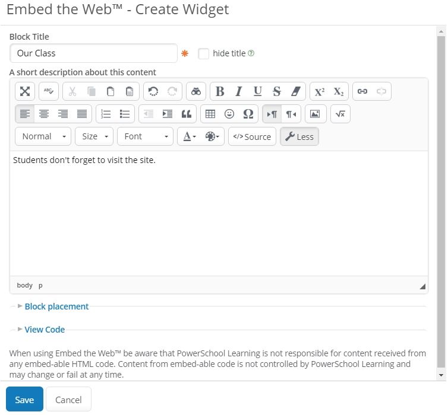The height and width of the screenshot is (415, 448).
Task: Switch to Source view
Action: (252, 136)
